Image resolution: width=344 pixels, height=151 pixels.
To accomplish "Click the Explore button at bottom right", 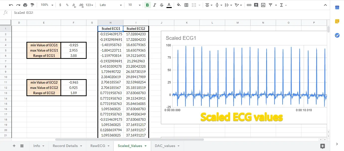I will click(323, 146).
